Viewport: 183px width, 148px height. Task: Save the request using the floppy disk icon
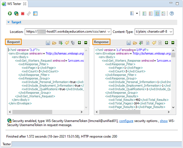pyautogui.click(x=48, y=43)
